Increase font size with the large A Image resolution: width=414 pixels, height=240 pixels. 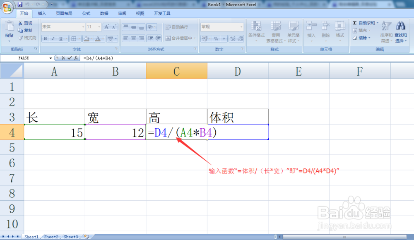click(106, 26)
